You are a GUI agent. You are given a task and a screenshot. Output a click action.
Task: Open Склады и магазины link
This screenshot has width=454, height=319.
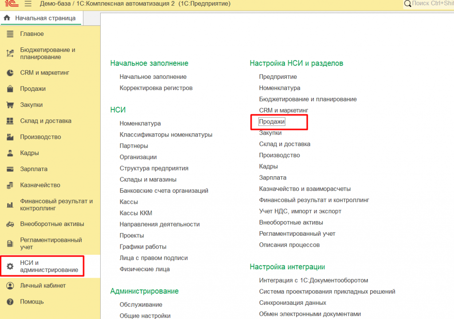[x=148, y=179]
